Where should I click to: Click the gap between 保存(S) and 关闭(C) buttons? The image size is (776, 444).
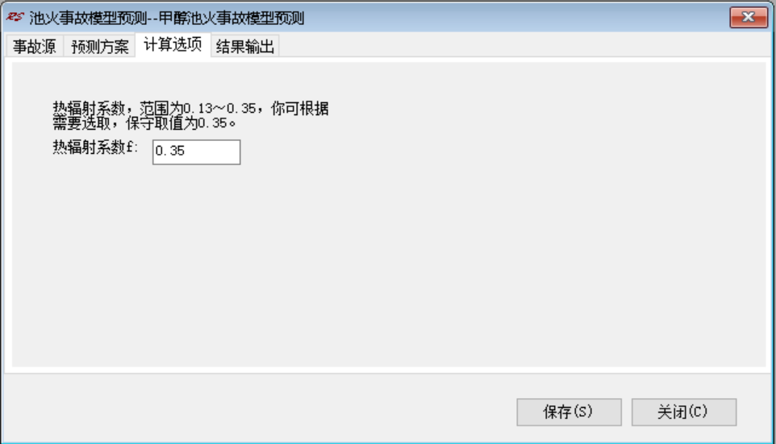pyautogui.click(x=627, y=412)
